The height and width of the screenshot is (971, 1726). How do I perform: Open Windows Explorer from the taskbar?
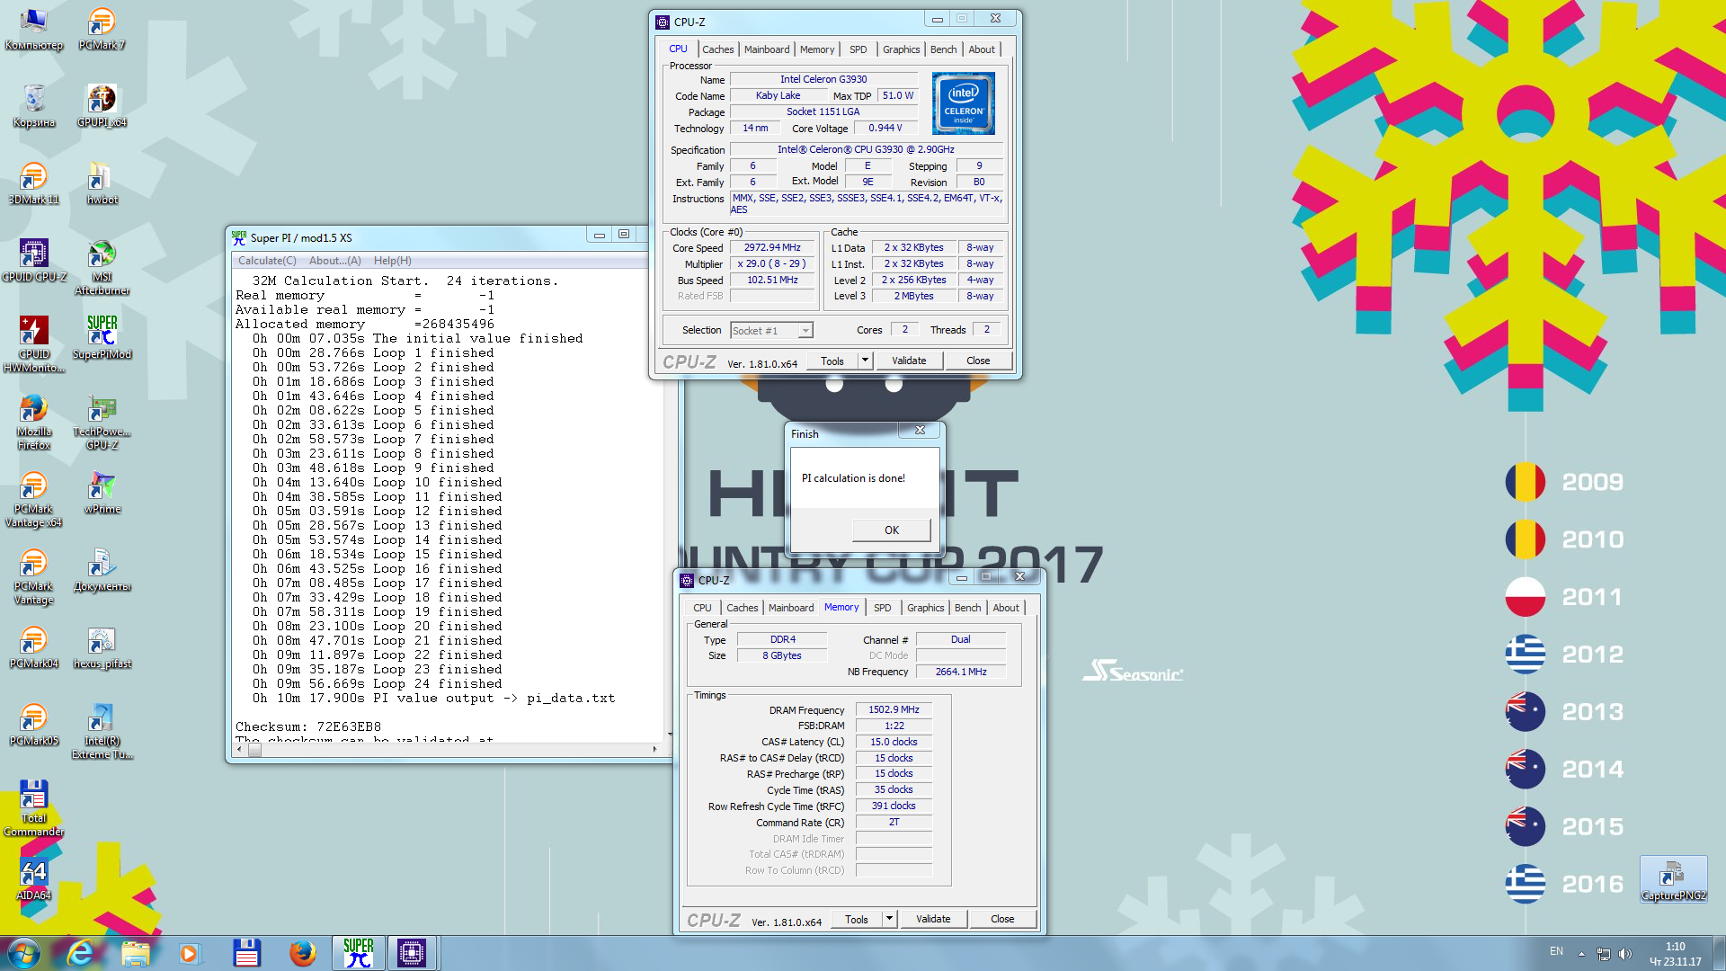point(136,953)
